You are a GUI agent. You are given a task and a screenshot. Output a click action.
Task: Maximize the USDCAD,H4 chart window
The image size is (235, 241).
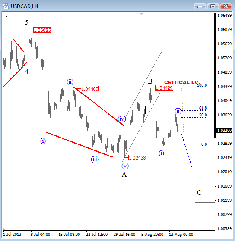click(x=213, y=6)
